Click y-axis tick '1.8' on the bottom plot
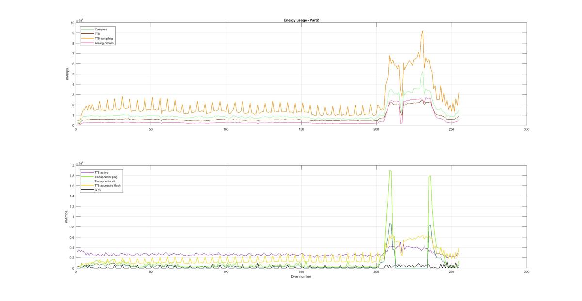 click(x=72, y=176)
